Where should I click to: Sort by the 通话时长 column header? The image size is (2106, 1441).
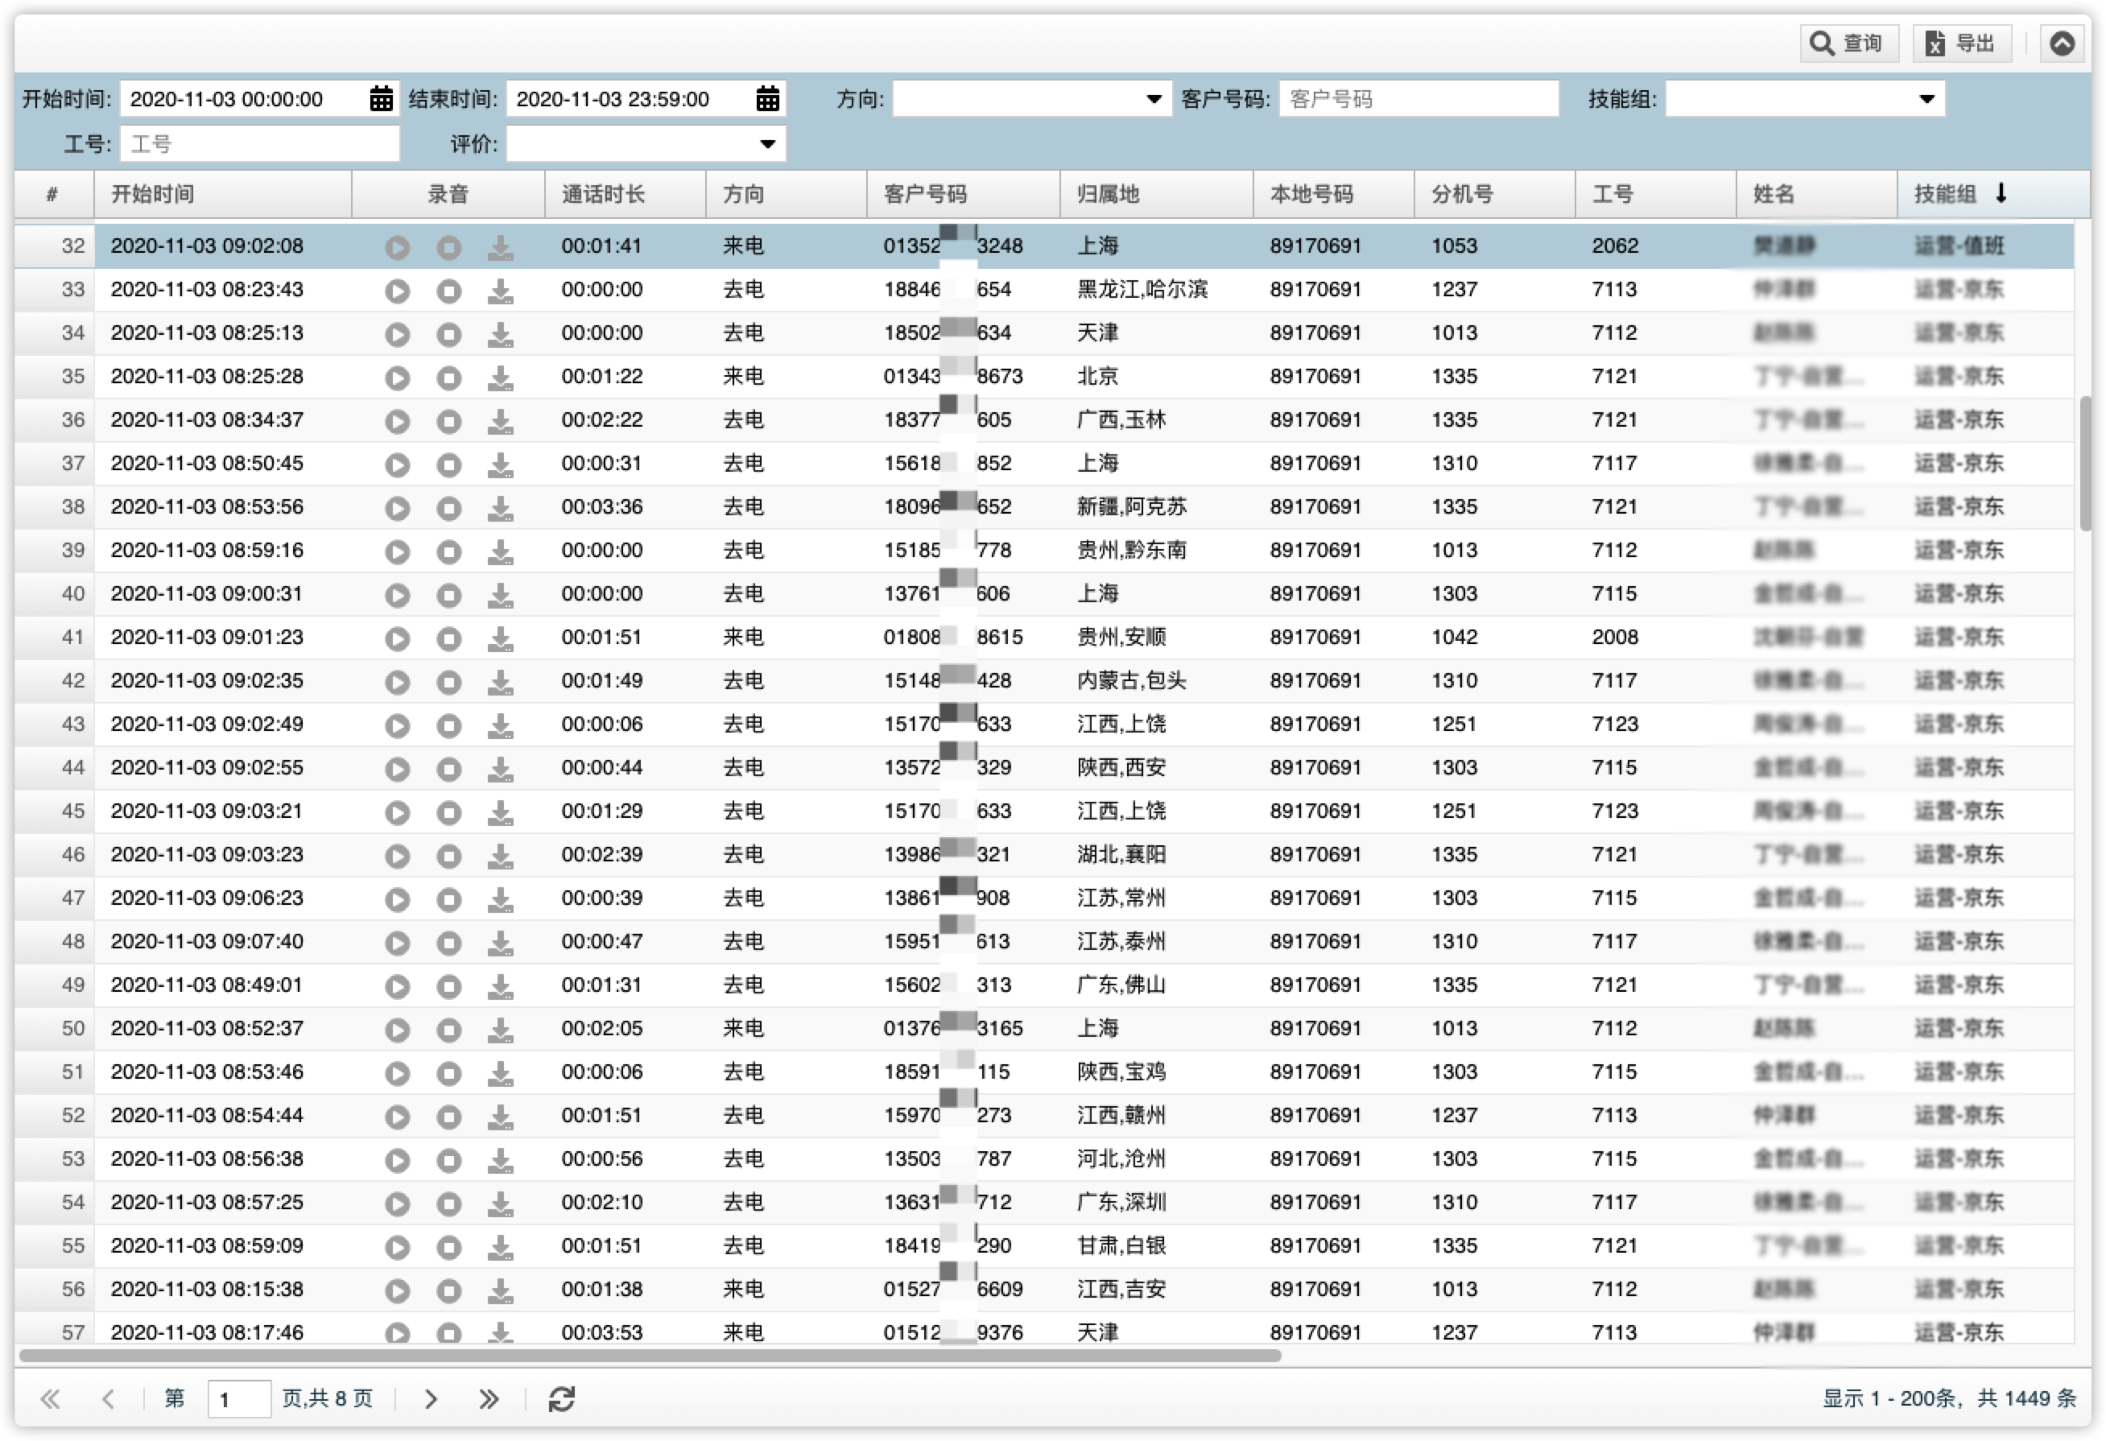pos(625,194)
